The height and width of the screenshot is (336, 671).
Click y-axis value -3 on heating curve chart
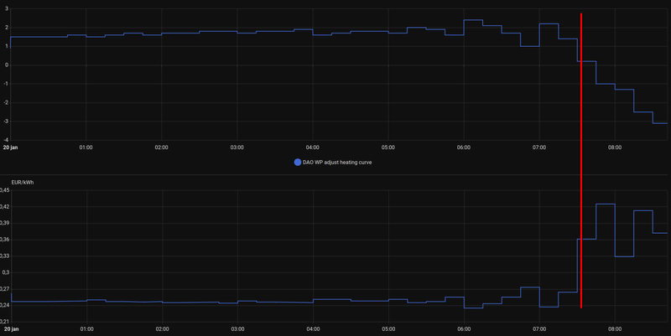coord(6,121)
